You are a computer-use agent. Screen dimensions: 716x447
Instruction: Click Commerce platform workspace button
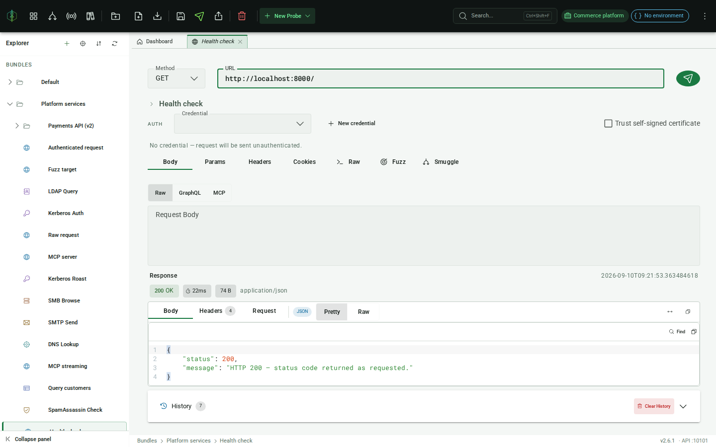(595, 16)
